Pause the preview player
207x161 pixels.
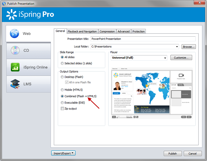114,117
